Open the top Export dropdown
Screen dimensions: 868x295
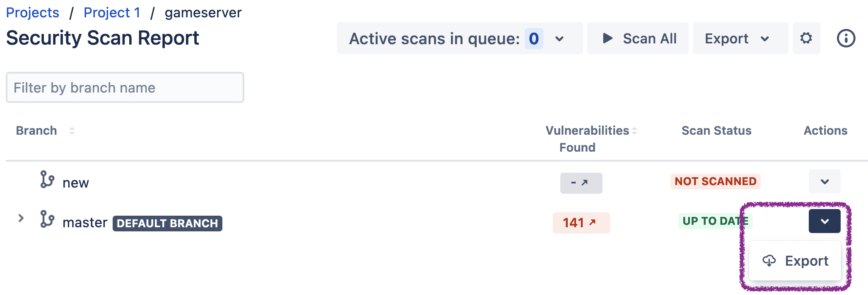tap(740, 38)
